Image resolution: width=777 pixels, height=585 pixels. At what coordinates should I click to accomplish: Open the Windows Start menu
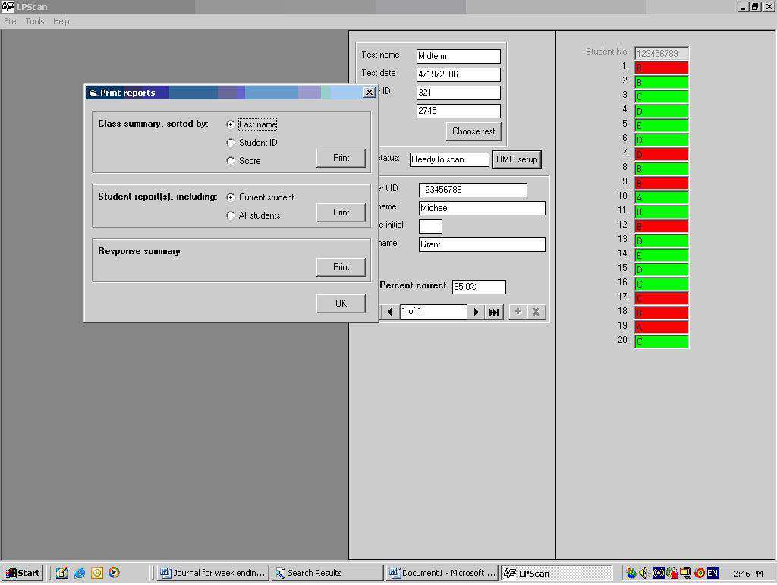pyautogui.click(x=22, y=573)
